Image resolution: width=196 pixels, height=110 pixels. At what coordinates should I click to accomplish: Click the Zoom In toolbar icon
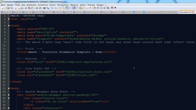tap(52, 8)
